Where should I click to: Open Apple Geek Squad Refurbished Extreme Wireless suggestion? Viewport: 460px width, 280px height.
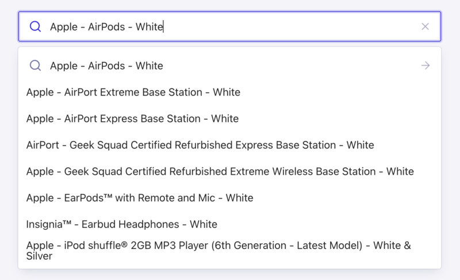220,171
